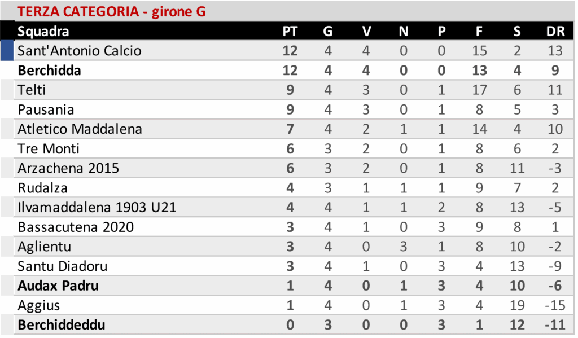Click Ilvamaddalena 1903 U21 team name

coord(97,208)
